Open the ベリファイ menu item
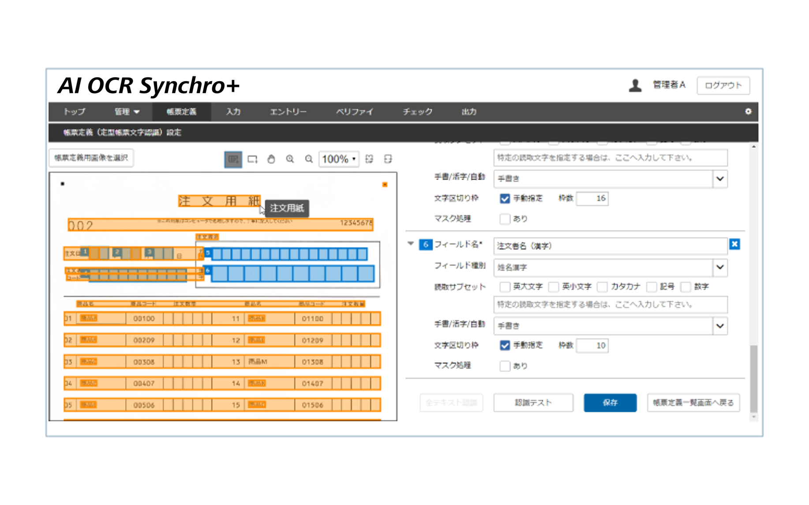The image size is (809, 505). pyautogui.click(x=354, y=112)
